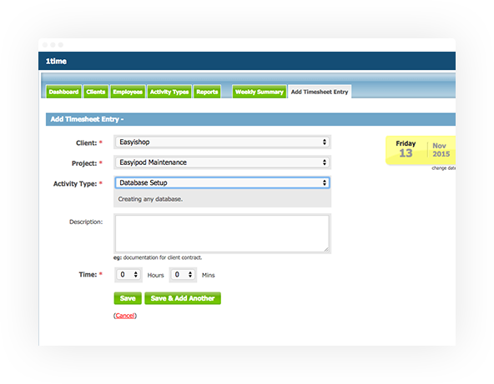
Task: Click the yellow Friday 13 date note
Action: (421, 150)
